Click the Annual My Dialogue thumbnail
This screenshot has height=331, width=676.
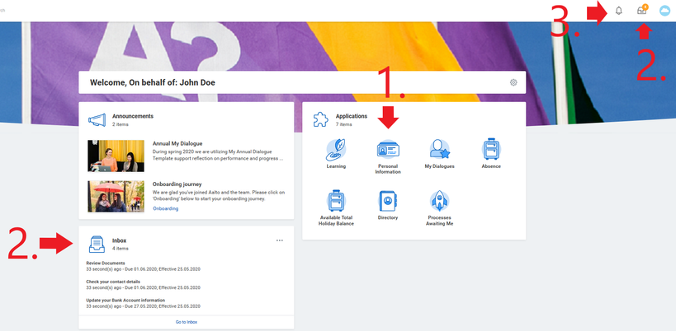pyautogui.click(x=116, y=156)
